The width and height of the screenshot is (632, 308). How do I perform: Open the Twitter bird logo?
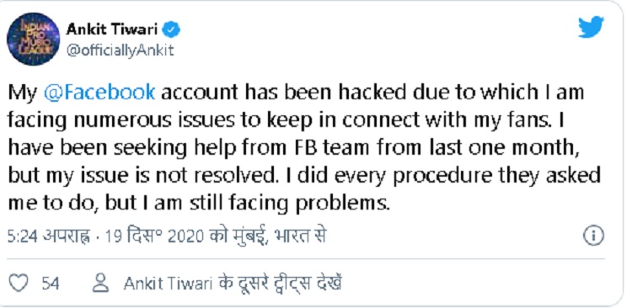[591, 27]
